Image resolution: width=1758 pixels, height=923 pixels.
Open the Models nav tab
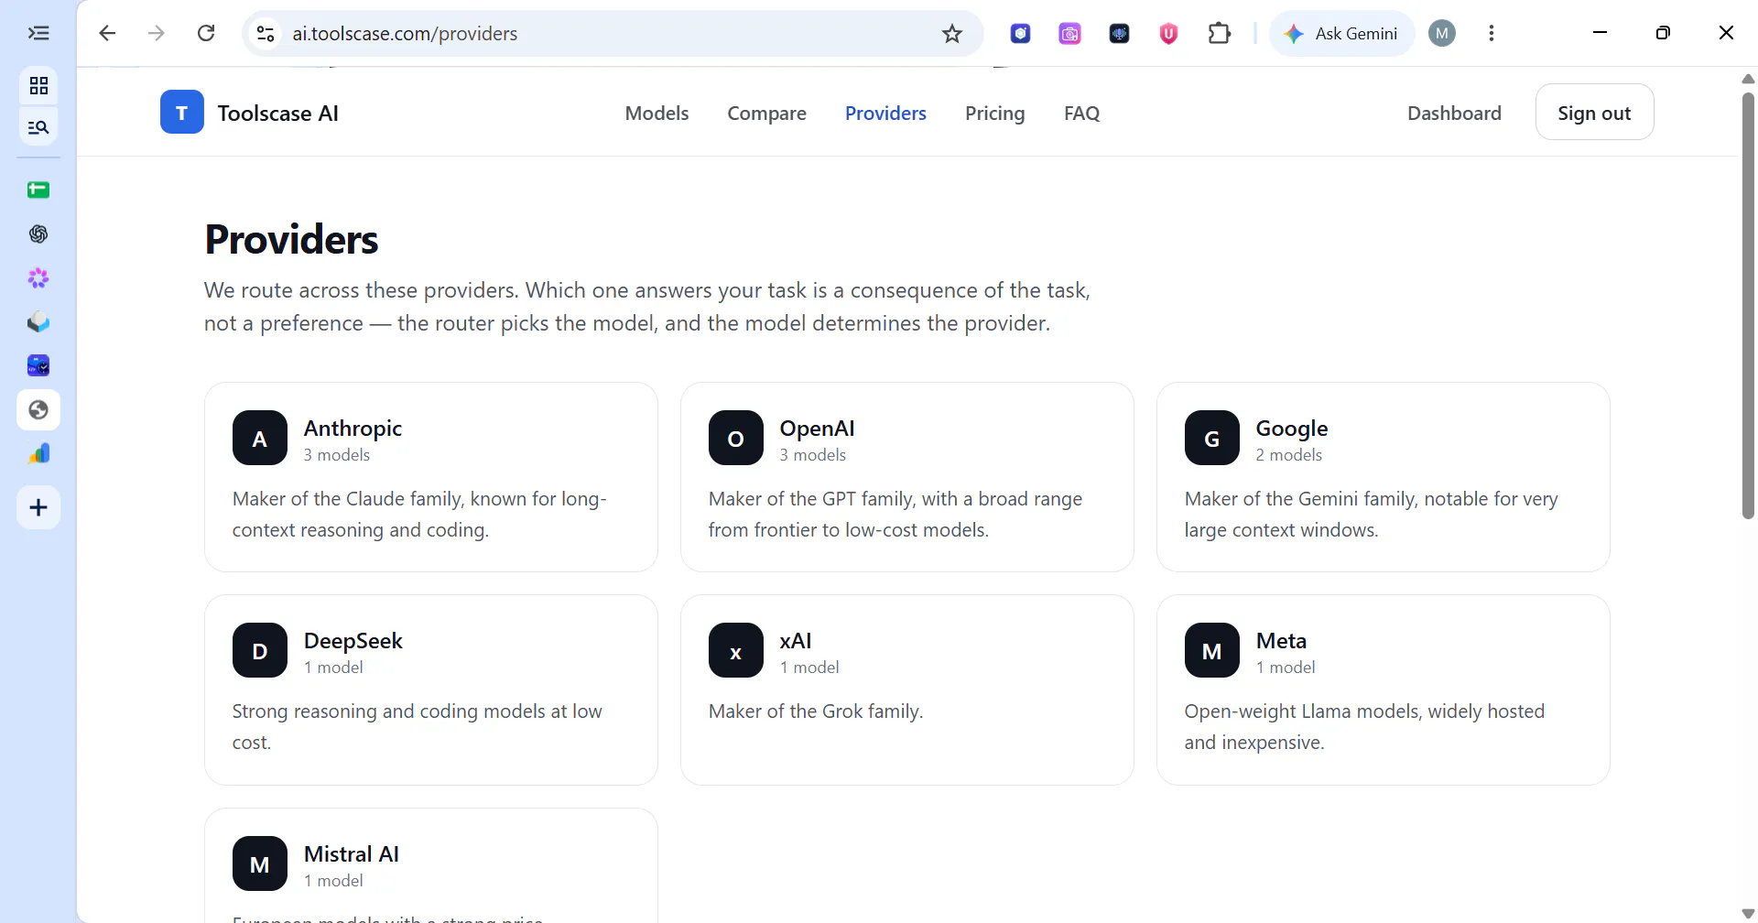[657, 113]
